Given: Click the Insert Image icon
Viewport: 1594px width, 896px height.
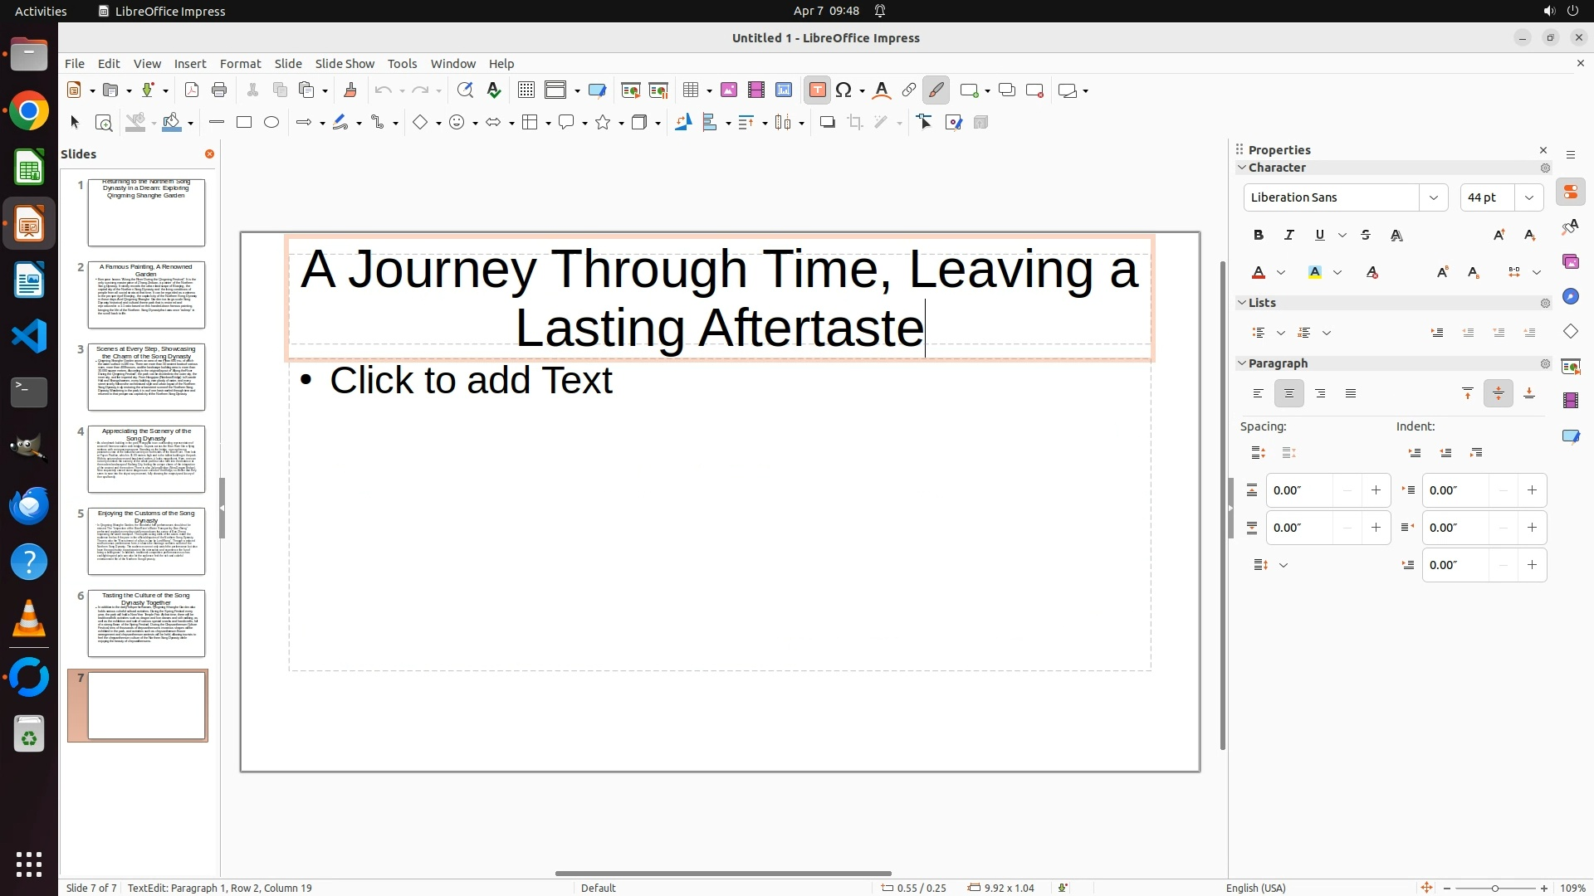Looking at the screenshot, I should [729, 90].
